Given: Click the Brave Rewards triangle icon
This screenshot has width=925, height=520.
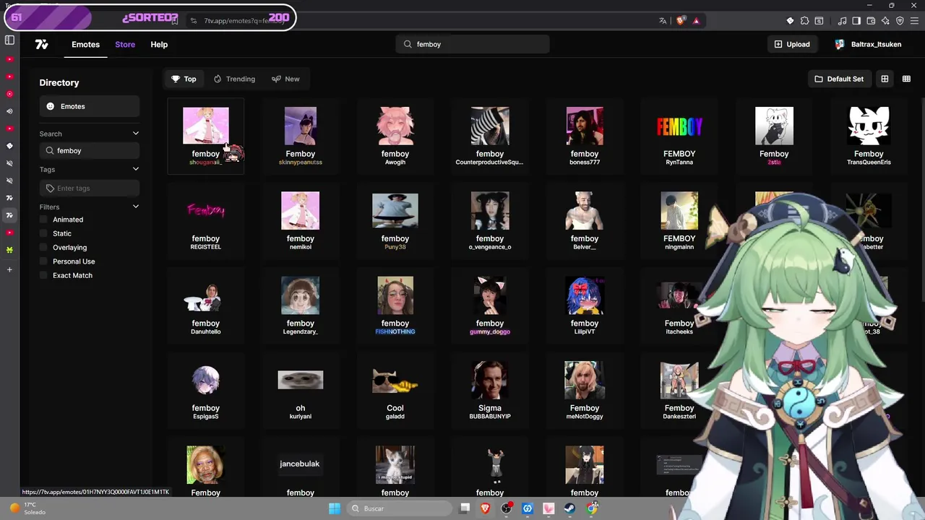Looking at the screenshot, I should (696, 21).
